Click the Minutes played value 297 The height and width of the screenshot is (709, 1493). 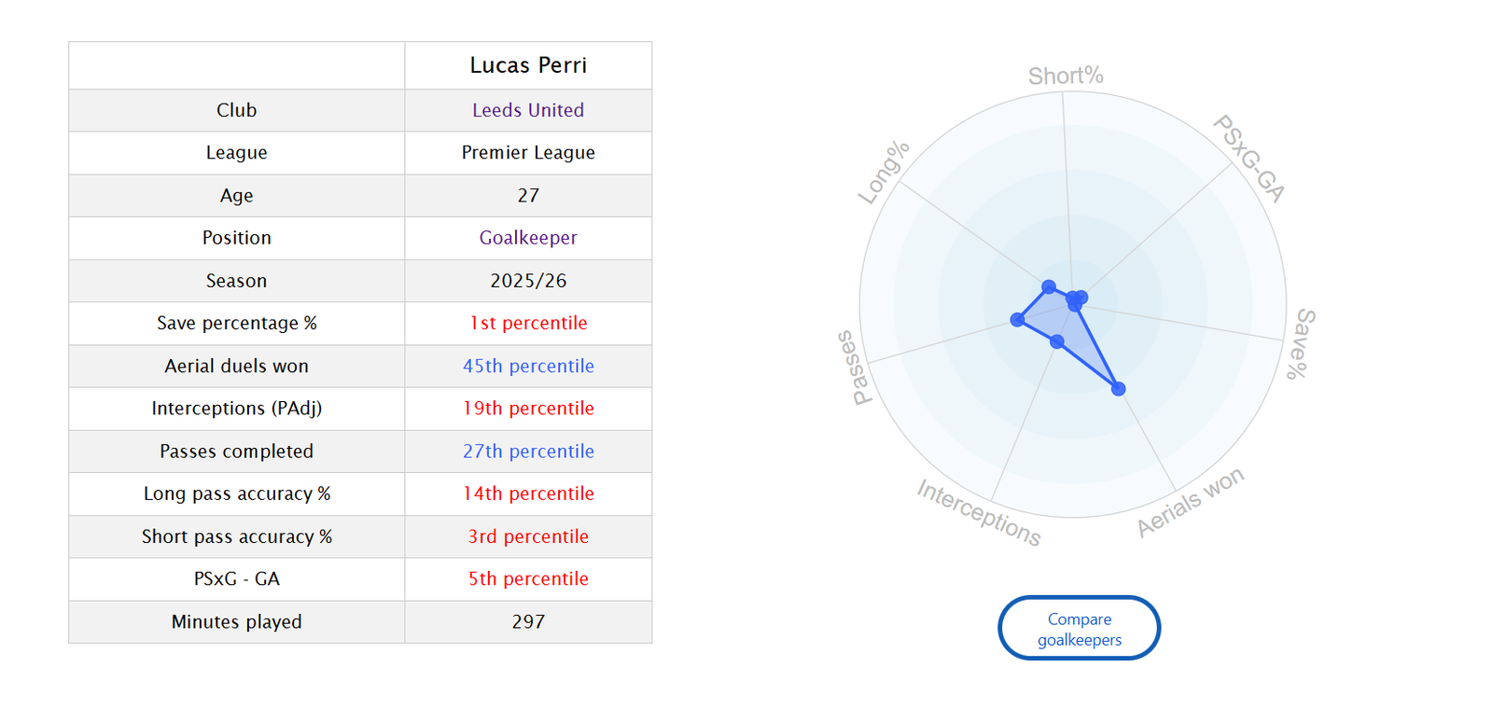coord(528,621)
